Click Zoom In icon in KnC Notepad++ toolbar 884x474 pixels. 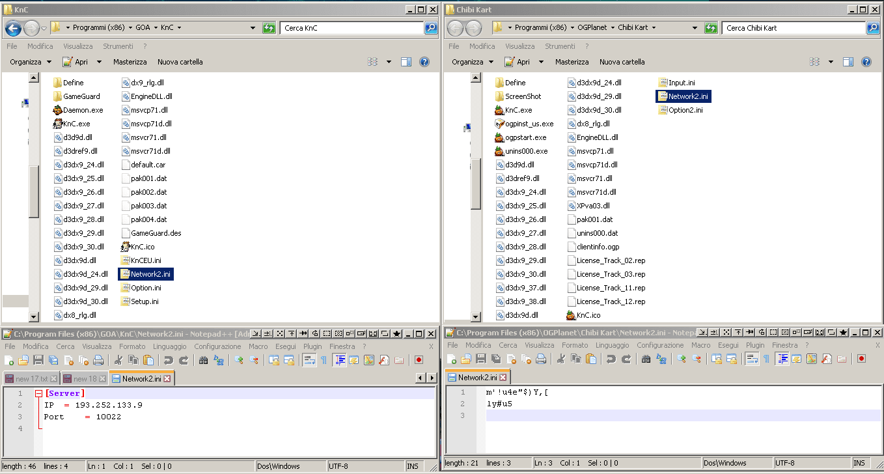click(239, 359)
